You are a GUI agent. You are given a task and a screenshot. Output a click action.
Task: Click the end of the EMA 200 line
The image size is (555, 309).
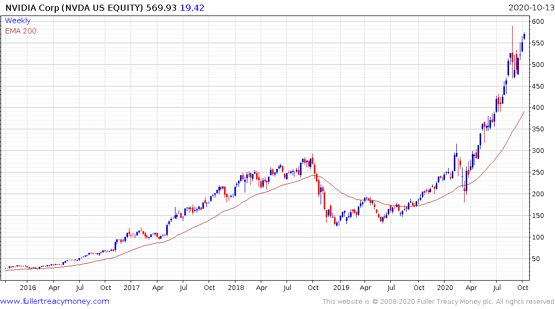tap(524, 112)
